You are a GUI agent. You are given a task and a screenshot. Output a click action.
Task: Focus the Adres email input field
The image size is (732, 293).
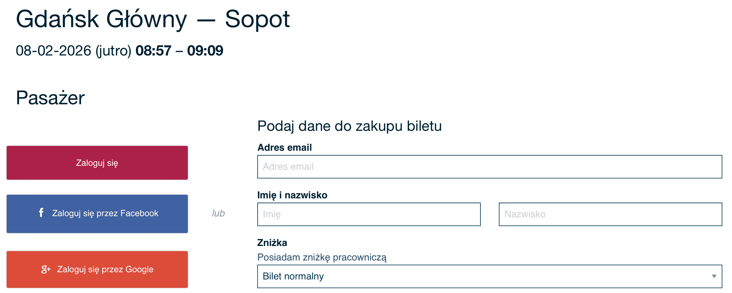(489, 167)
